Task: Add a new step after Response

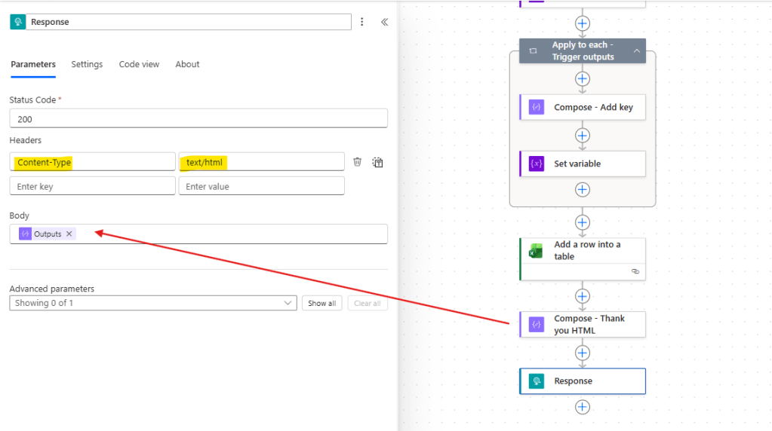Action: pyautogui.click(x=583, y=407)
